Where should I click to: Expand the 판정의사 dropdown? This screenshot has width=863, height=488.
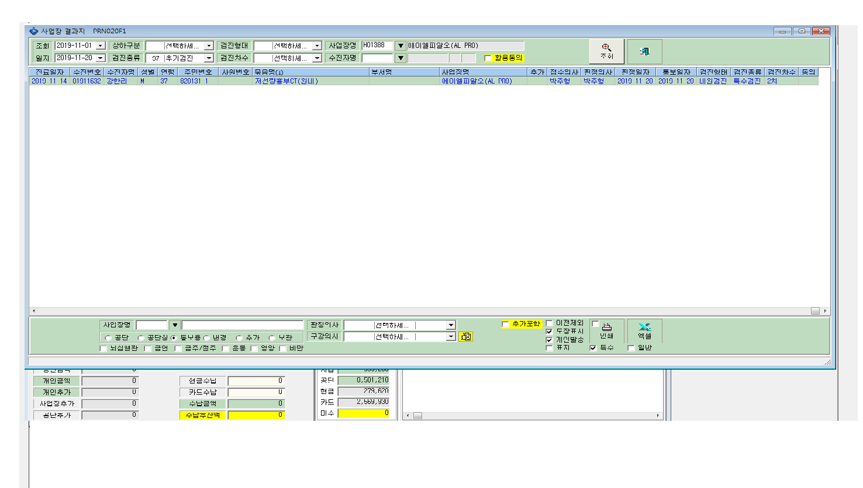[451, 325]
